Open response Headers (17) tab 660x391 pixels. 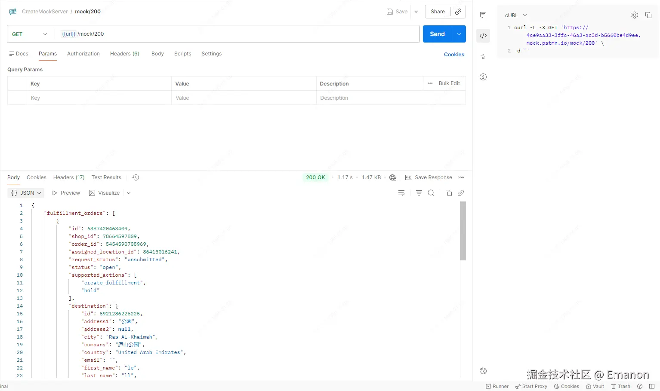69,177
